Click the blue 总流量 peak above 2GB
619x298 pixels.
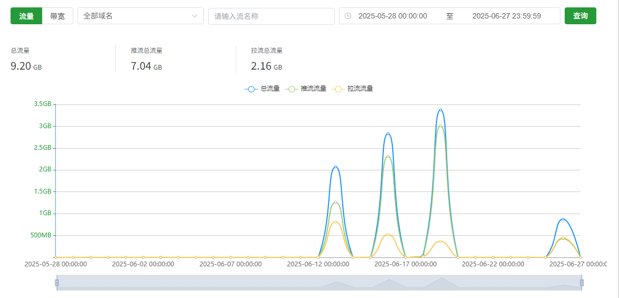[x=335, y=167]
